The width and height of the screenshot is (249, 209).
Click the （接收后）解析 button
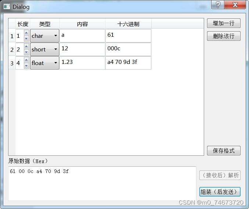(220, 175)
